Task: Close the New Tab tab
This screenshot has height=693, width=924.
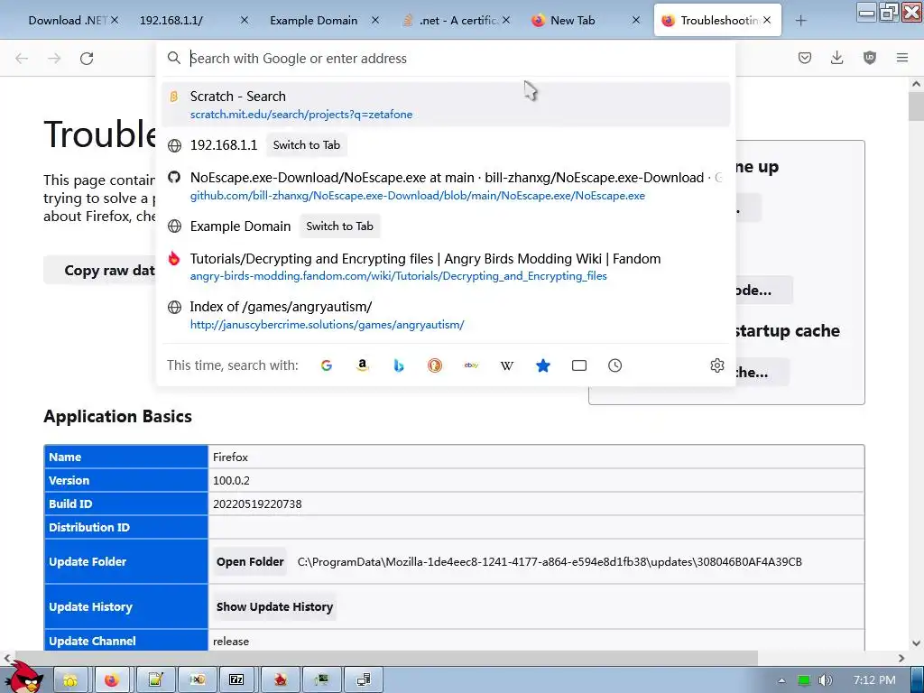Action: (x=636, y=20)
